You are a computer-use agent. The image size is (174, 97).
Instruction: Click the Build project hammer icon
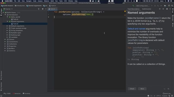click(133, 6)
